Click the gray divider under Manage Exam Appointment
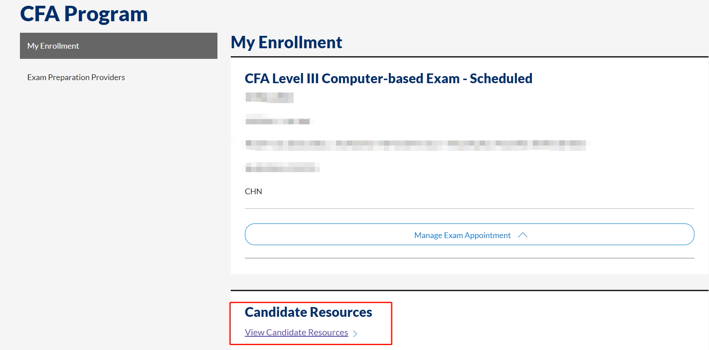The height and width of the screenshot is (350, 709). 469,258
